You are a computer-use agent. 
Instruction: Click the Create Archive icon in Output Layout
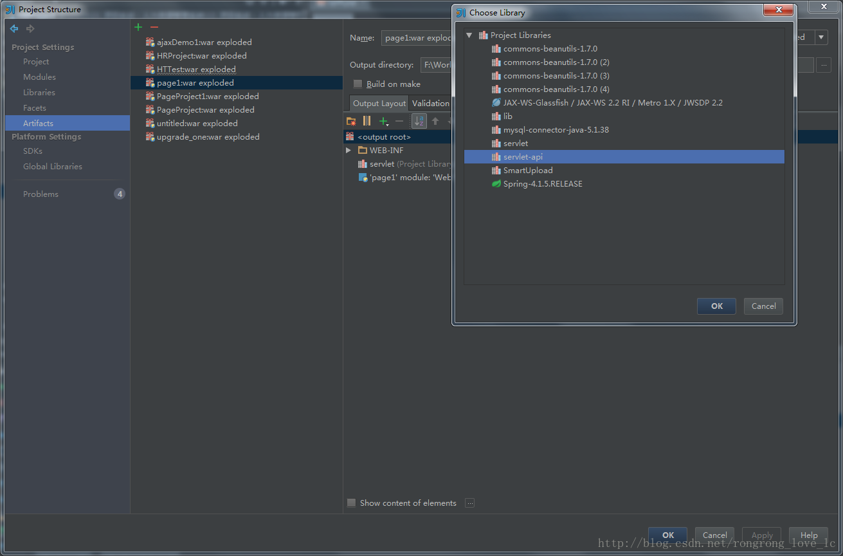(x=367, y=121)
